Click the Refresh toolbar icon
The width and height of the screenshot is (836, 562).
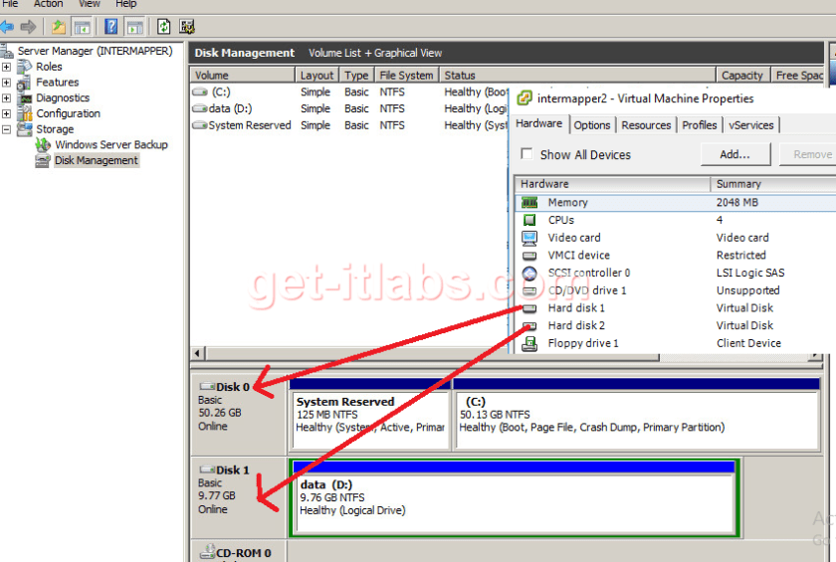point(164,27)
